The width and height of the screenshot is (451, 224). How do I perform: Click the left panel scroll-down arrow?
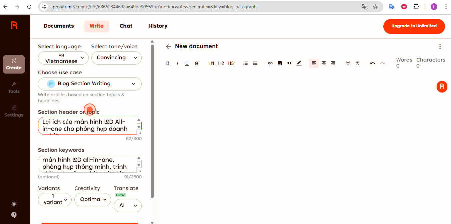[x=152, y=222]
